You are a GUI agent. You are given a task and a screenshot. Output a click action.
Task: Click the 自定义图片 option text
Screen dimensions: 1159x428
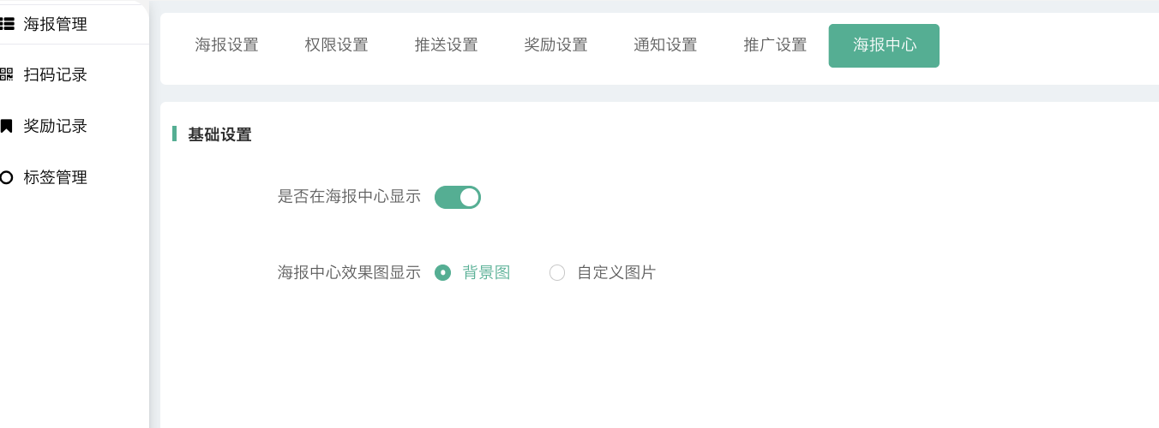point(616,273)
